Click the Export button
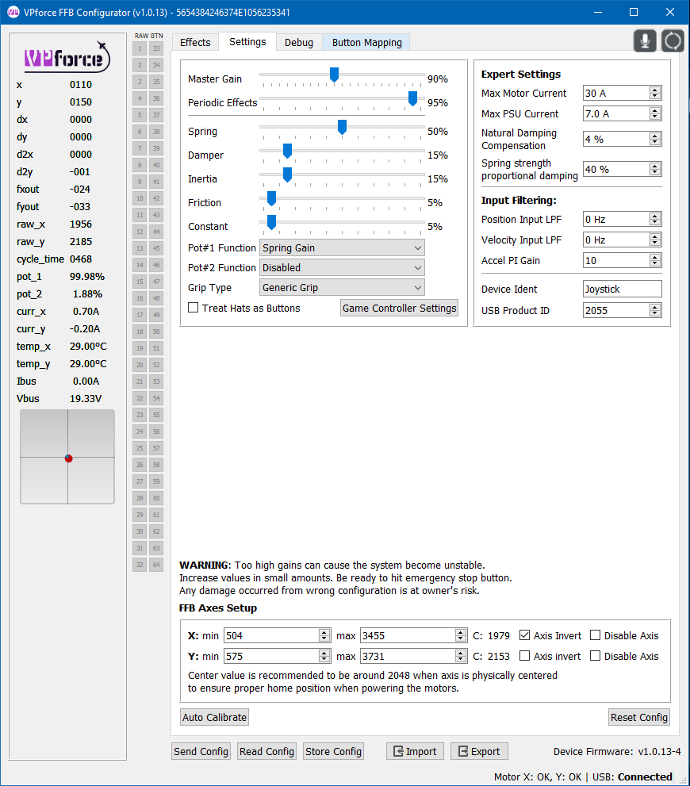The height and width of the screenshot is (786, 690). coord(480,751)
